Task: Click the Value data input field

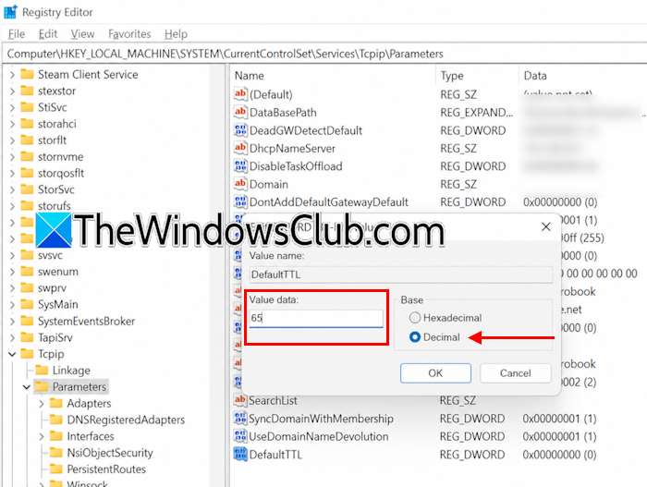Action: pyautogui.click(x=316, y=318)
